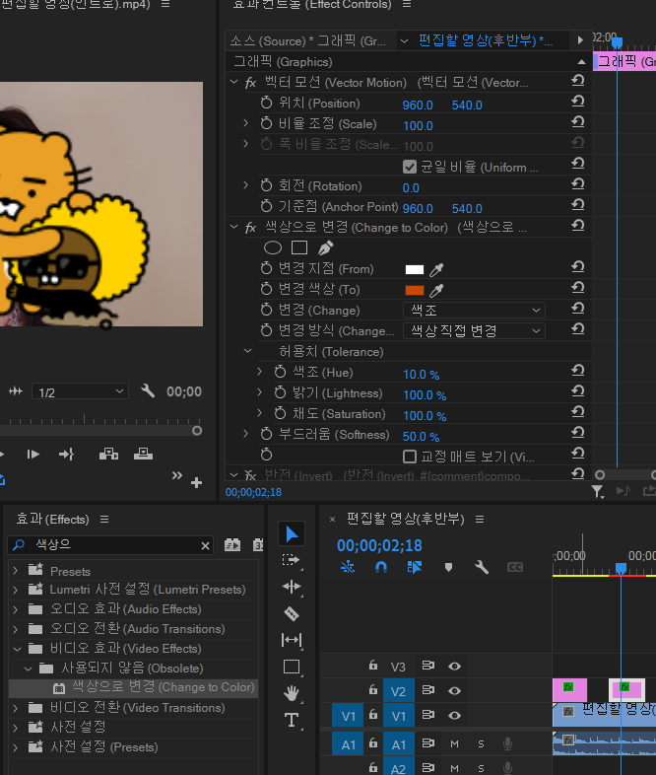
Task: Expand the Hue tolerance parameter
Action: click(260, 372)
